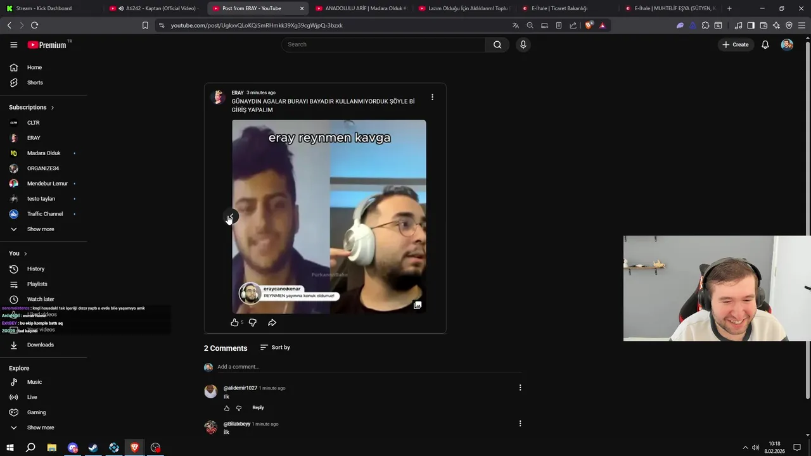Image resolution: width=811 pixels, height=456 pixels.
Task: Click the Create button
Action: point(736,44)
